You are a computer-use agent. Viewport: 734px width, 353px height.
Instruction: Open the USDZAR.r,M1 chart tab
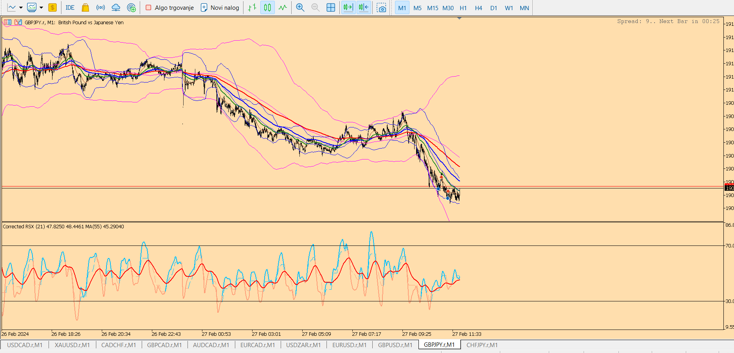(303, 345)
